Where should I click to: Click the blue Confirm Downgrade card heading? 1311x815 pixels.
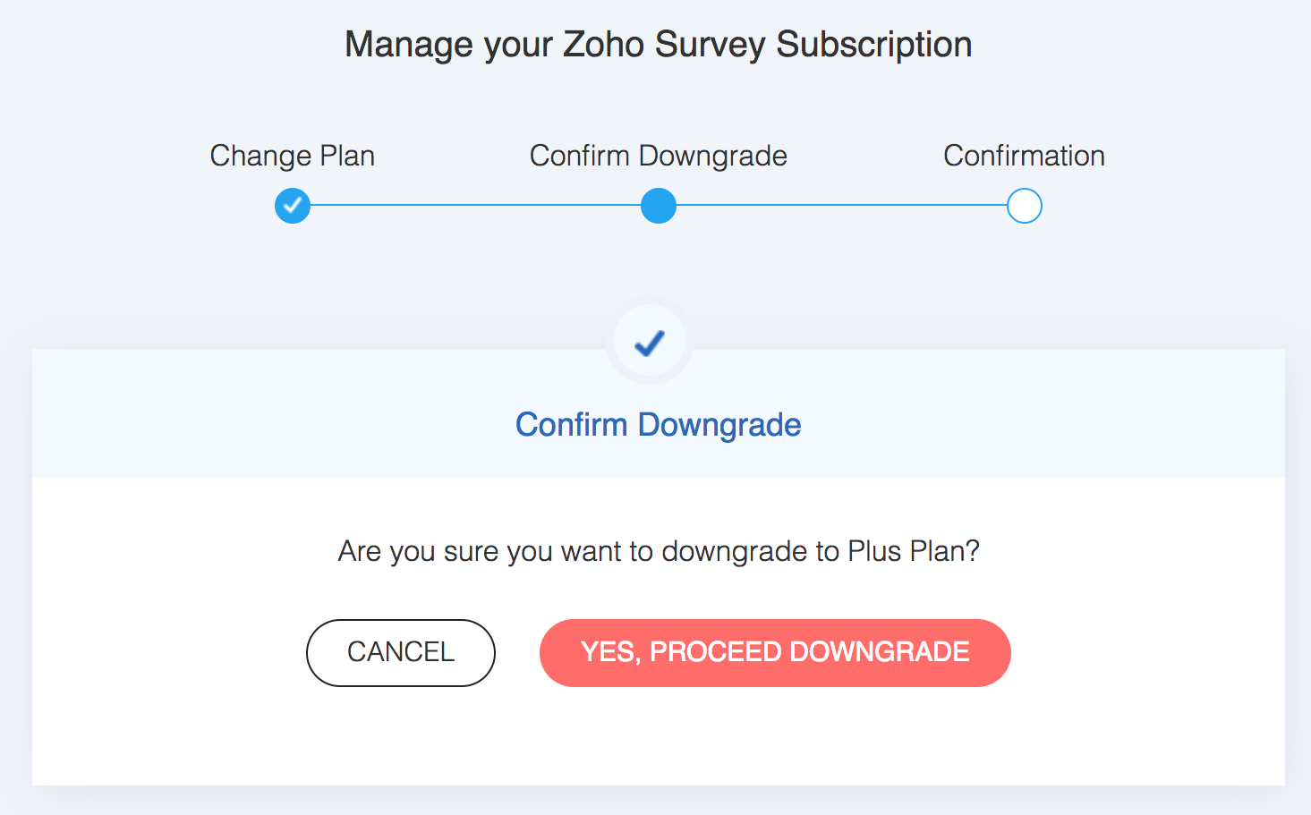[658, 425]
